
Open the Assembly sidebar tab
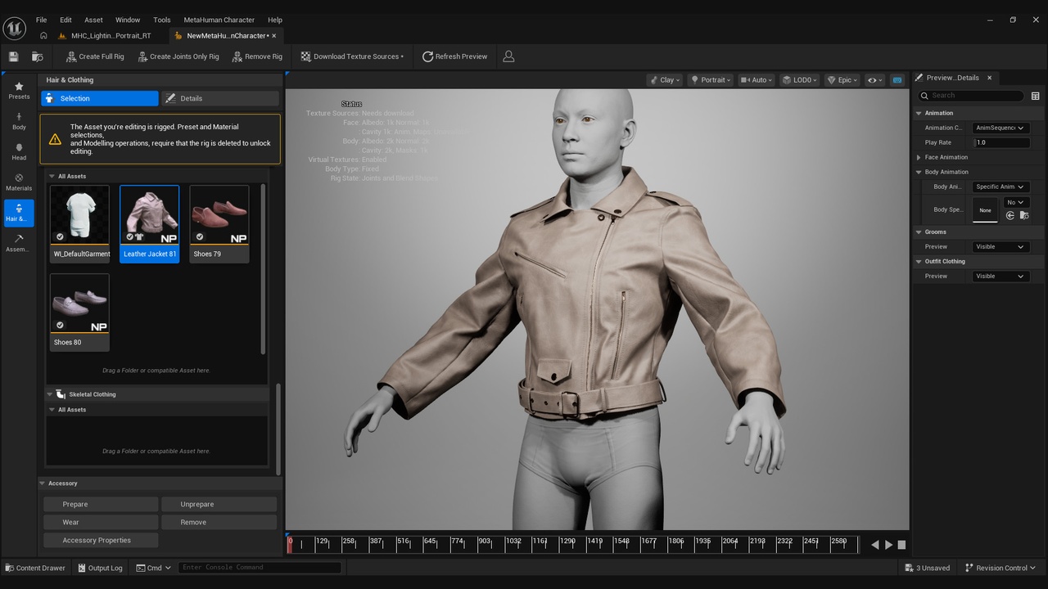(19, 243)
